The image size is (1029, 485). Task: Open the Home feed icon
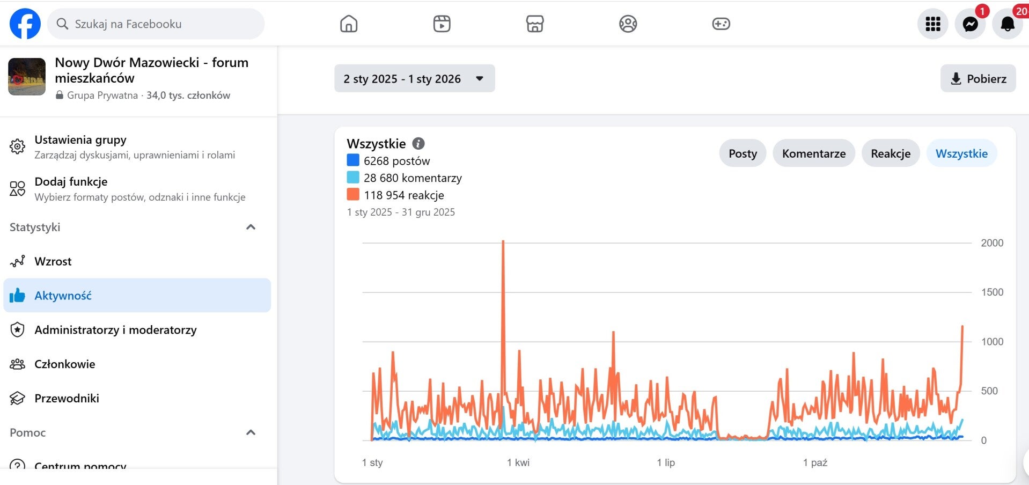coord(349,24)
